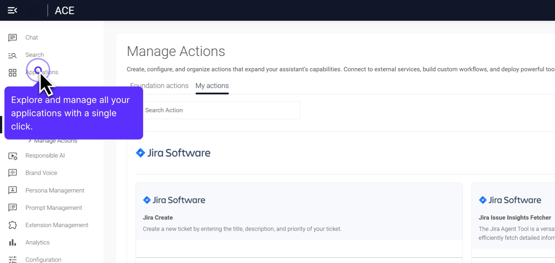Dismiss the purple onboarding tooltip
Image resolution: width=555 pixels, height=263 pixels.
coord(74,113)
